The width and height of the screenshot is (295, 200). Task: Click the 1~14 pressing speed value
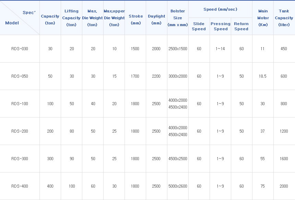pyautogui.click(x=220, y=49)
